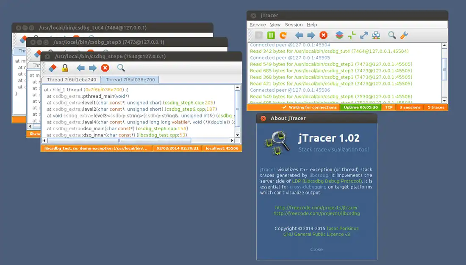Open the Session menu
466x265 pixels.
tap(294, 25)
